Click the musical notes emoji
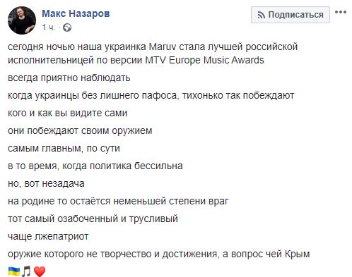Screen dimensions: 352x277 click(26, 271)
